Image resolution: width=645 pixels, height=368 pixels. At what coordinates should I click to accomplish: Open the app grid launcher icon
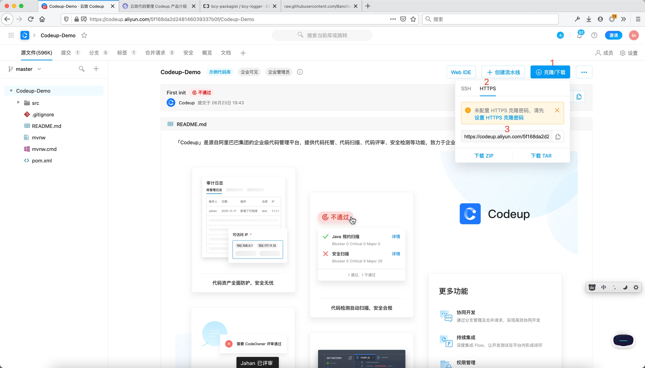(x=11, y=35)
